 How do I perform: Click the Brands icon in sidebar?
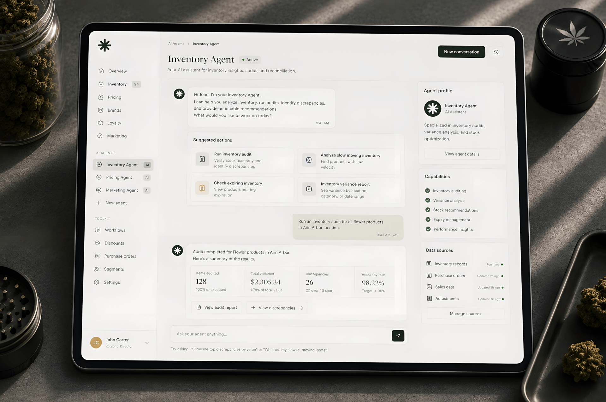100,110
